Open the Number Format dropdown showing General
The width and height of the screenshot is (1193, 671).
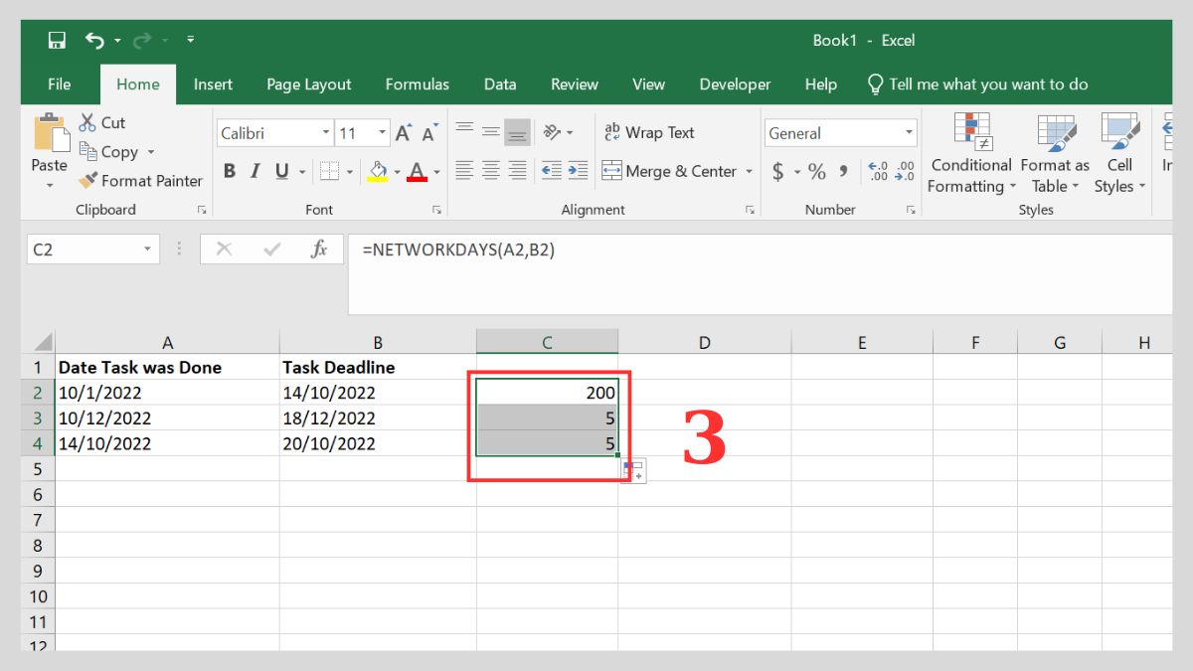point(911,132)
